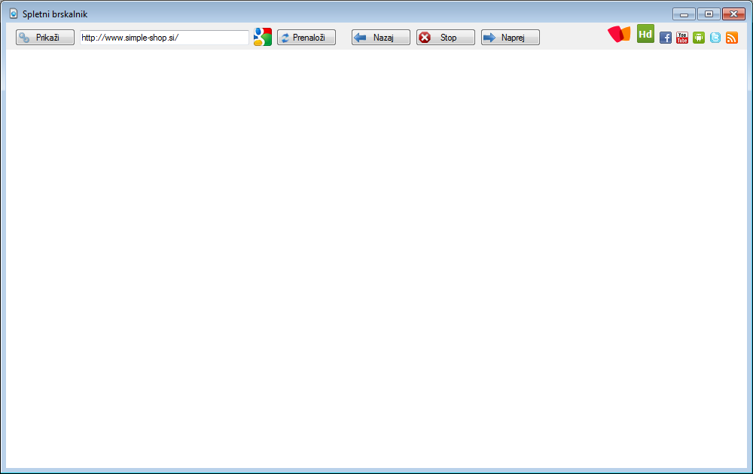753x474 pixels.
Task: Minimize the Spletni brskalnik window
Action: click(684, 14)
